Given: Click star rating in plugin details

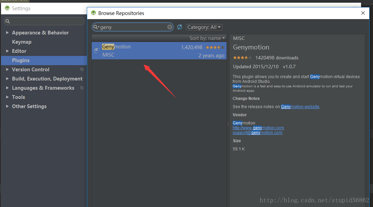Looking at the screenshot, I should (242, 58).
